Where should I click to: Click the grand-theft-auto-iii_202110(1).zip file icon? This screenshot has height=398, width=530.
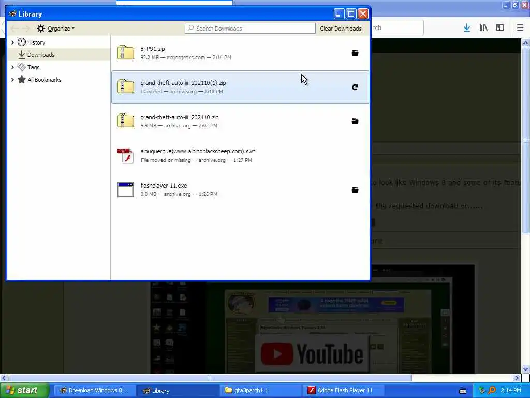point(126,87)
